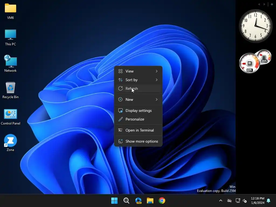
Task: Select the Recycle Bin icon
Action: [11, 88]
